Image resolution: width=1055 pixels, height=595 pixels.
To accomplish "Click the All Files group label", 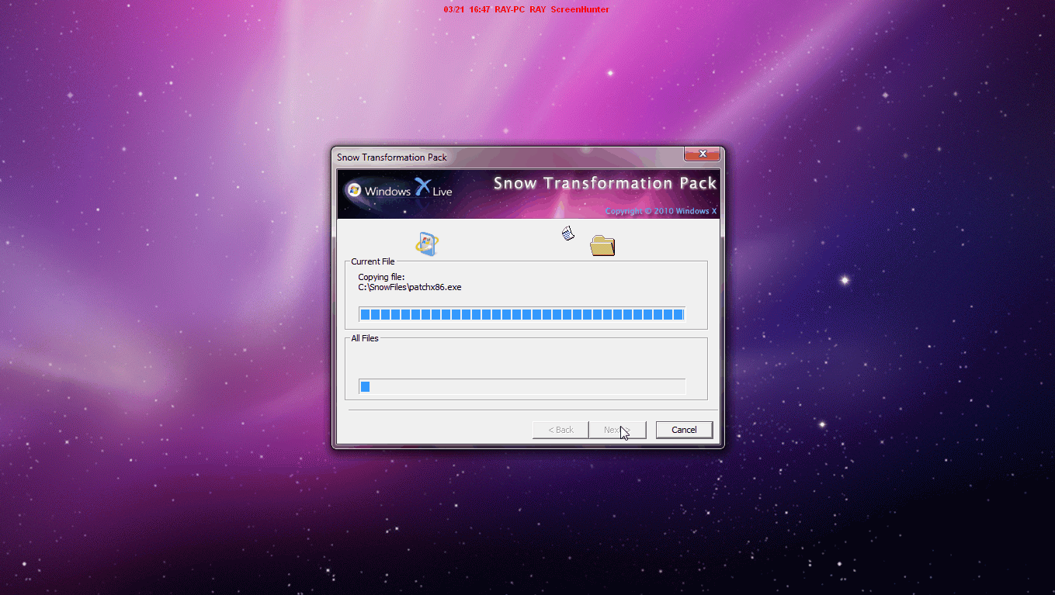I will 365,338.
